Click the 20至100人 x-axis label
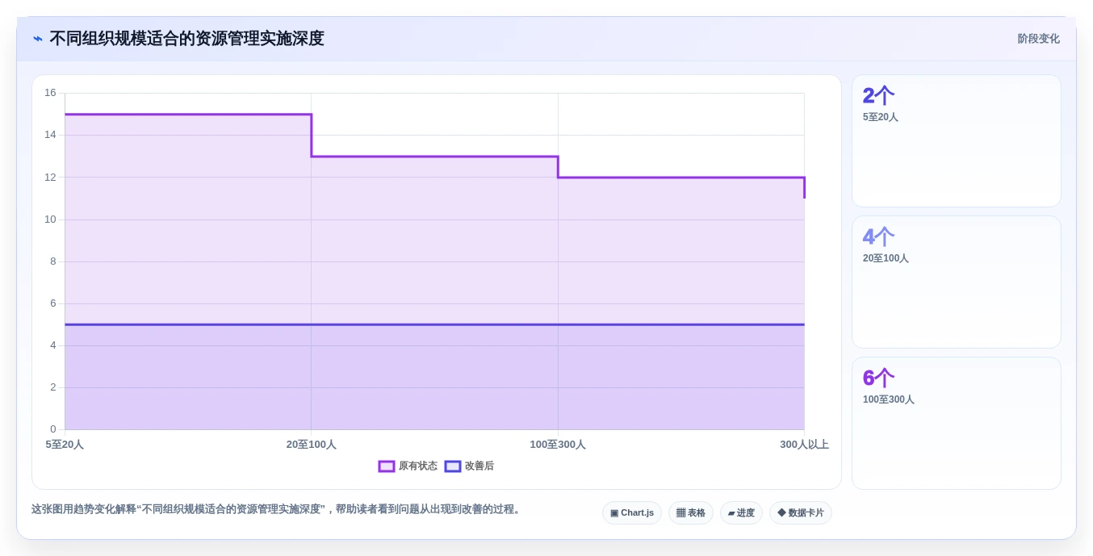The image size is (1093, 556). click(x=312, y=445)
